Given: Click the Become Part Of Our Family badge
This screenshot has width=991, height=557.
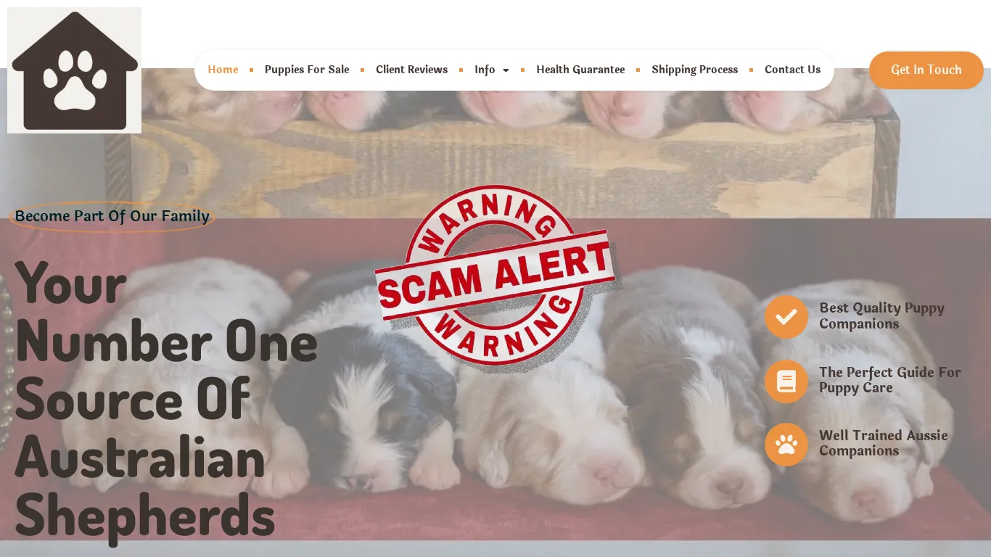Looking at the screenshot, I should [x=112, y=216].
